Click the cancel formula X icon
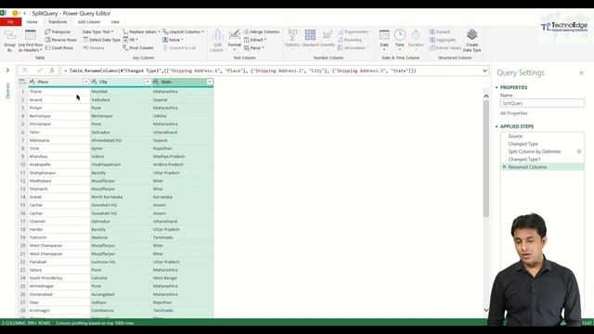Viewport: 594px width, 334px height. [x=25, y=71]
